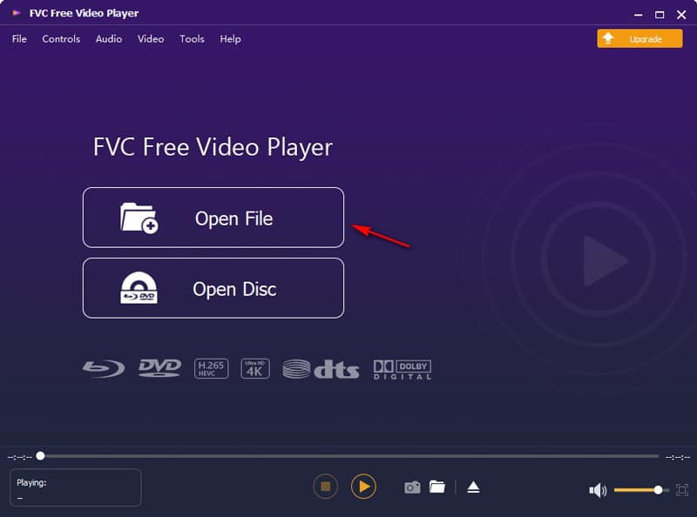Open the Controls menu
Image resolution: width=697 pixels, height=517 pixels.
61,39
